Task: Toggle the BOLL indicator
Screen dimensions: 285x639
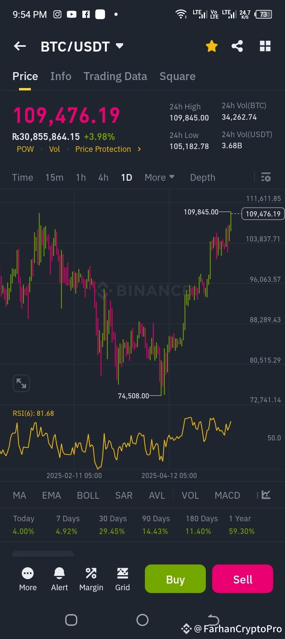Action: click(x=88, y=495)
